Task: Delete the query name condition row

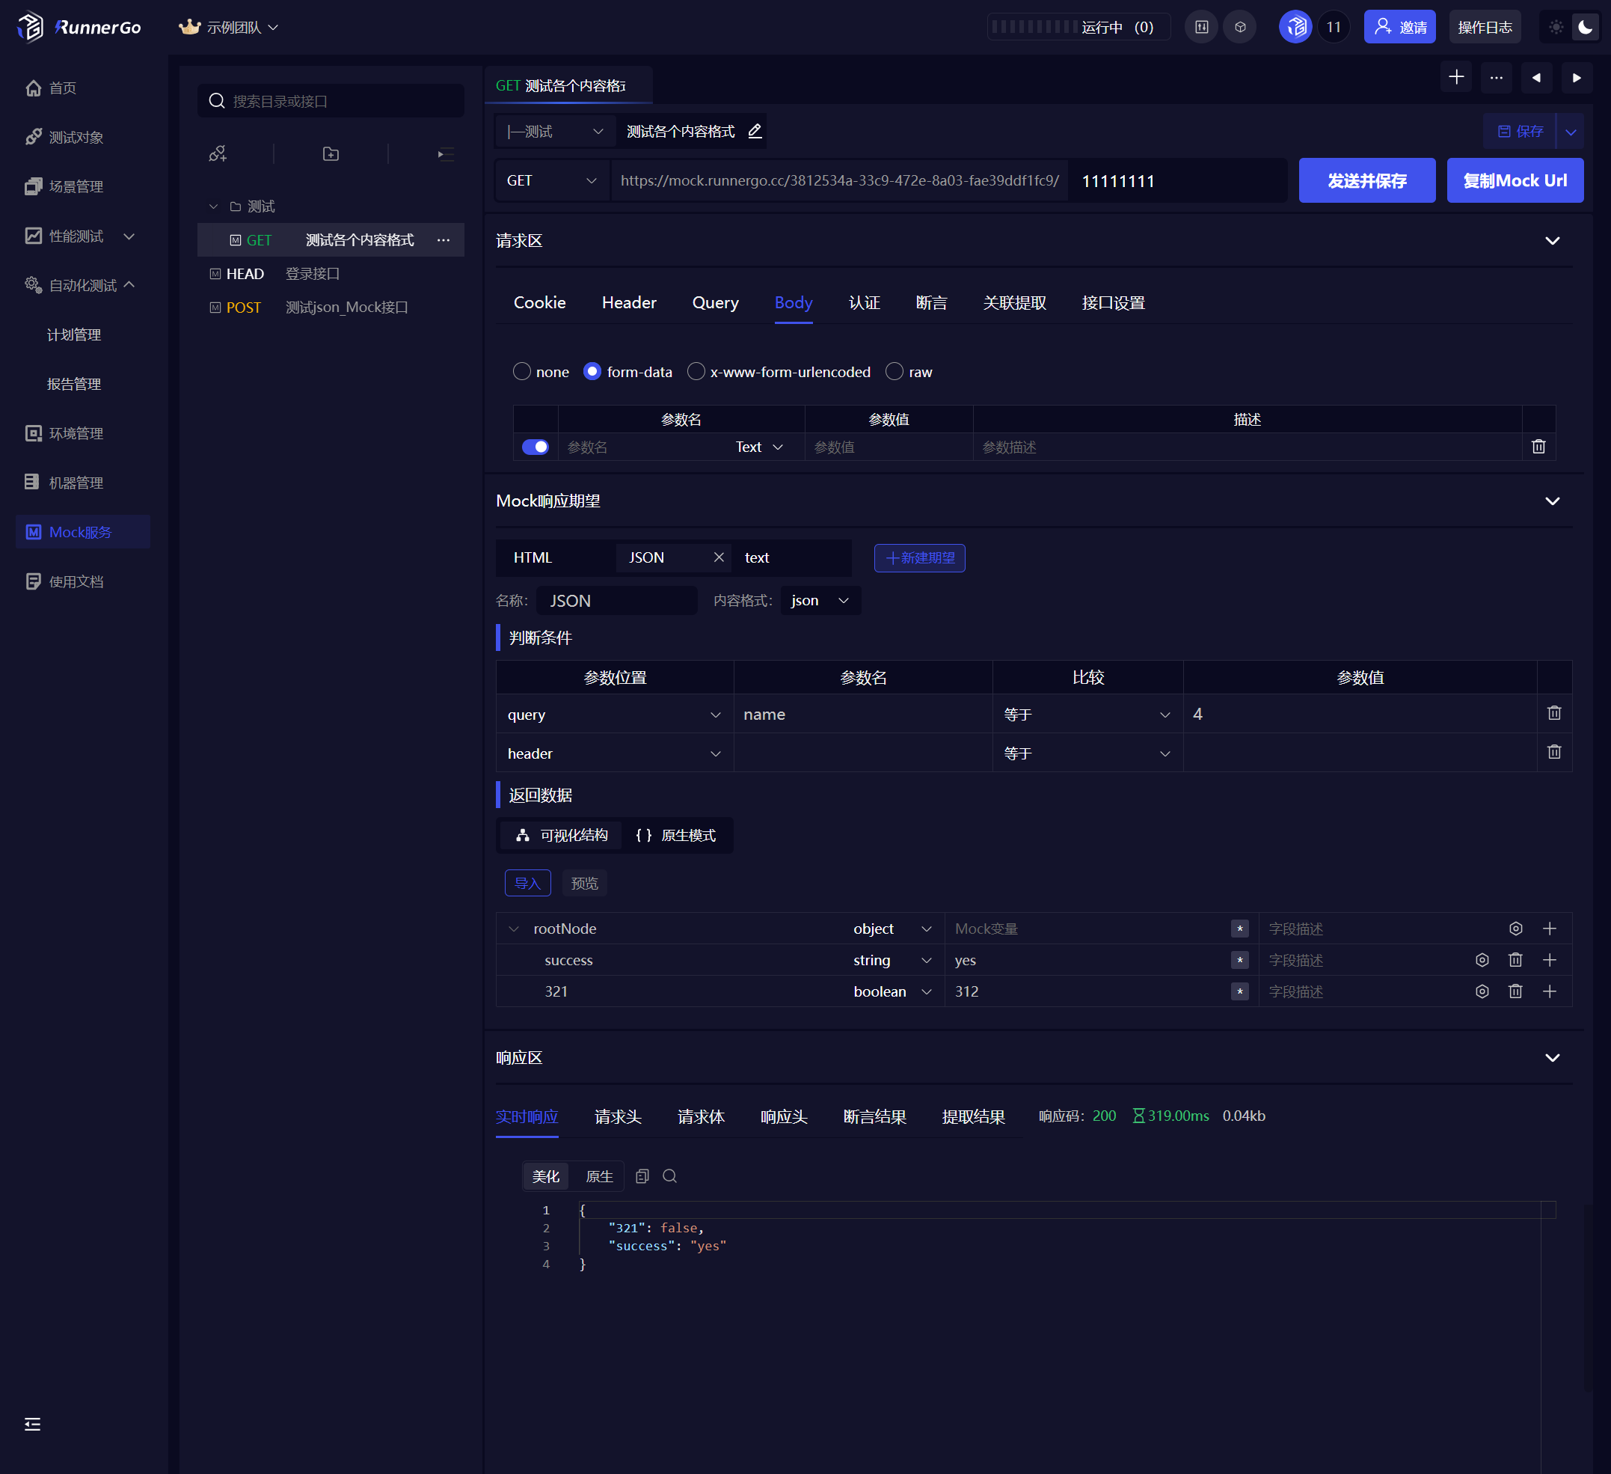Action: click(1553, 713)
